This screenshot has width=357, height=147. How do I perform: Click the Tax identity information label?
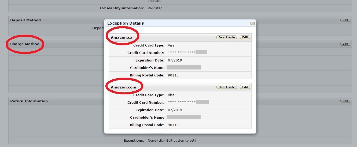tap(122, 8)
